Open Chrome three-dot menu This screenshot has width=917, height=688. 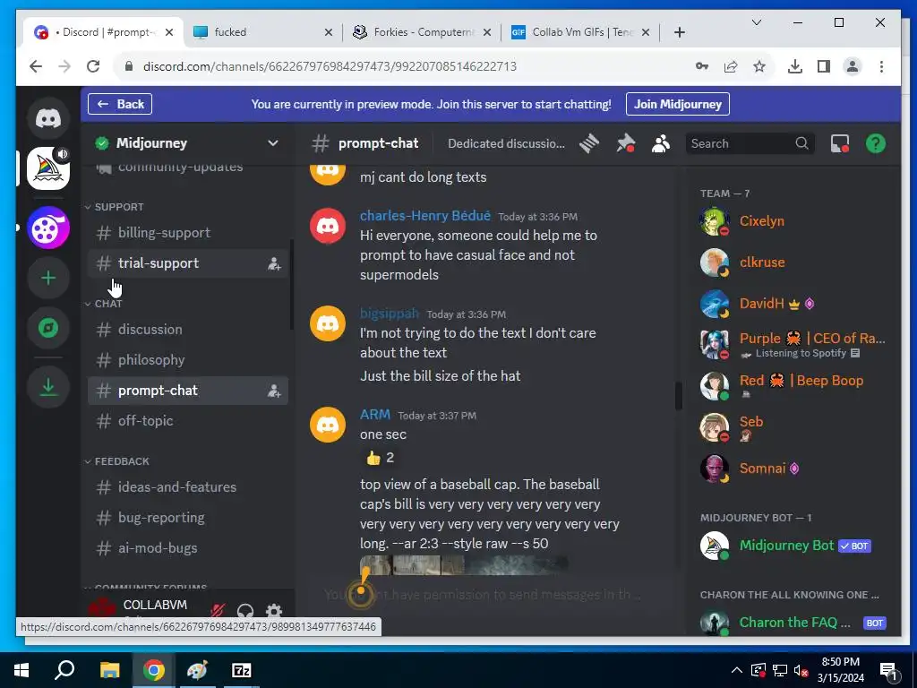click(x=881, y=66)
